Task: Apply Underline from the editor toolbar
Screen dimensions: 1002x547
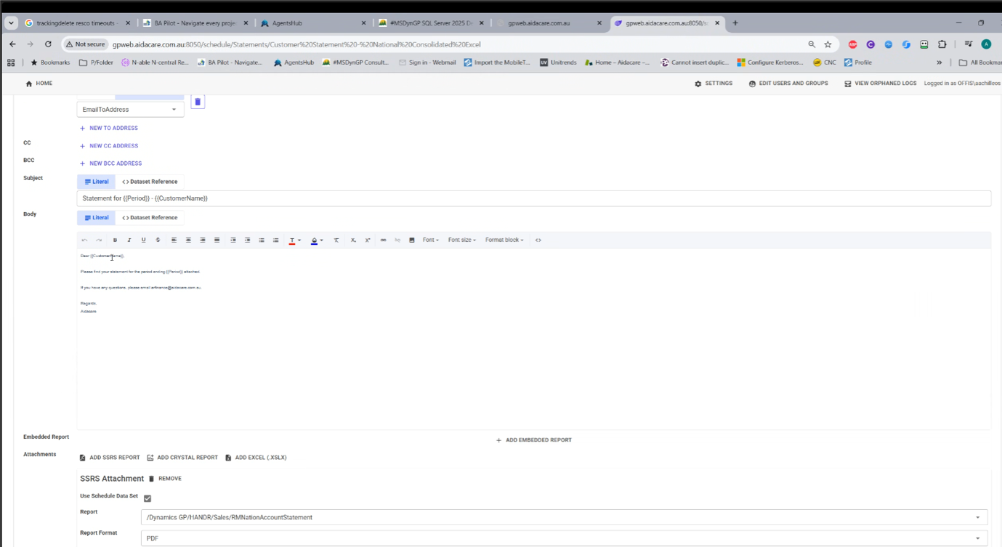Action: pos(143,240)
